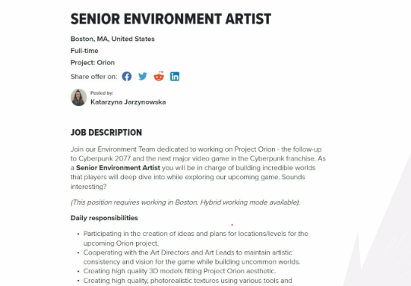Click the Daily responsibilities subheading
The height and width of the screenshot is (286, 411).
click(x=104, y=218)
